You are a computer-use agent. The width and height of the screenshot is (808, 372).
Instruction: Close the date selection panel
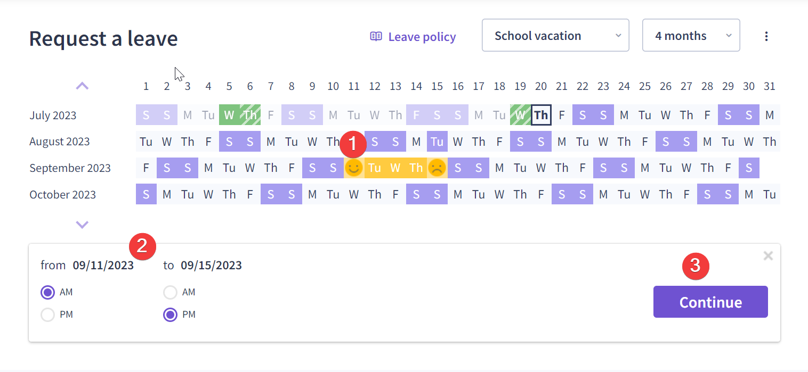tap(768, 256)
